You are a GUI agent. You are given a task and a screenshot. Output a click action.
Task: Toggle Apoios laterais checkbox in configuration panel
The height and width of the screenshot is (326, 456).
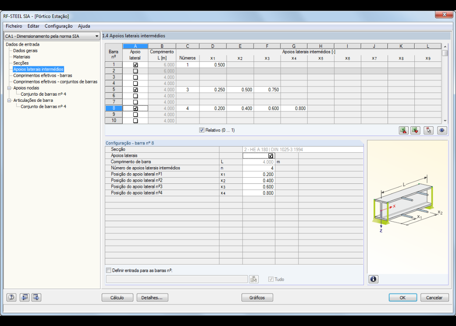click(271, 156)
